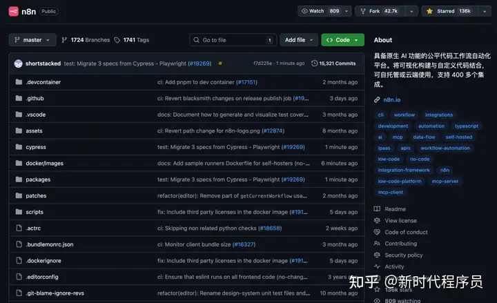497x303 pixels.
Task: Click the fork icon in Fork button
Action: point(363,11)
